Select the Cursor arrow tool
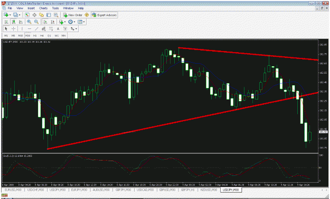 [6, 29]
